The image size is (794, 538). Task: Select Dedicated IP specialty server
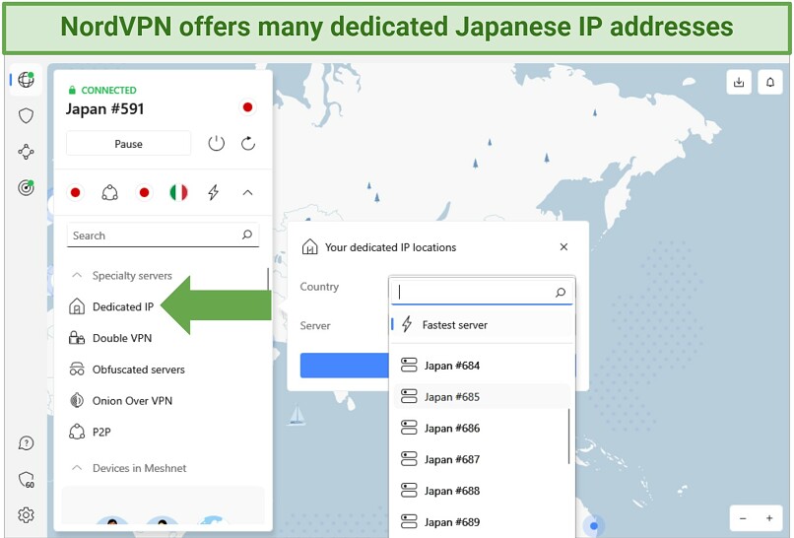(x=123, y=306)
